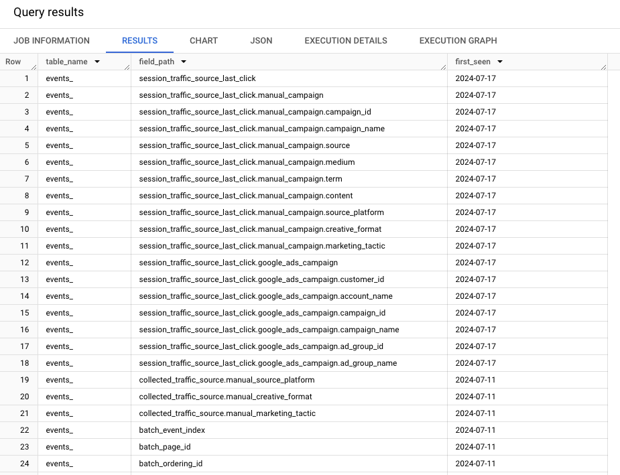Open the first_seen column filter dropdown
Image resolution: width=620 pixels, height=475 pixels.
pyautogui.click(x=499, y=61)
